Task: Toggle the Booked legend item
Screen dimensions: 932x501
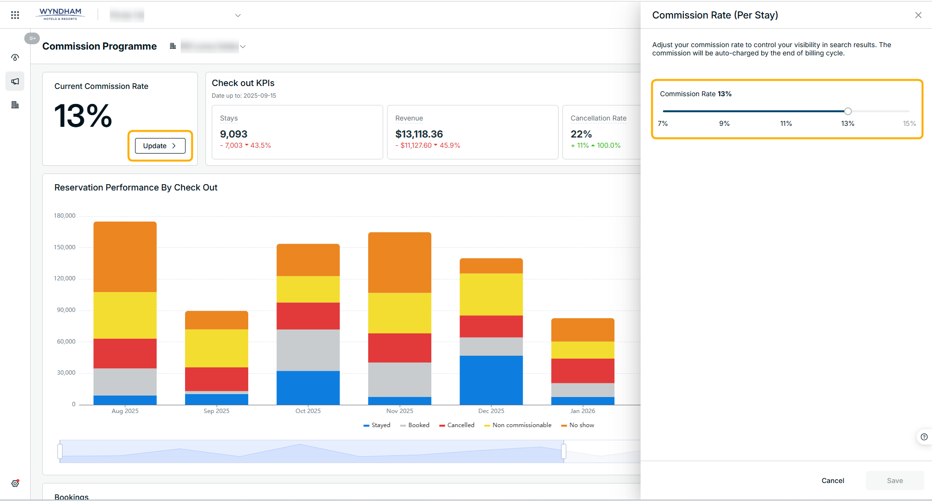Action: pyautogui.click(x=415, y=425)
